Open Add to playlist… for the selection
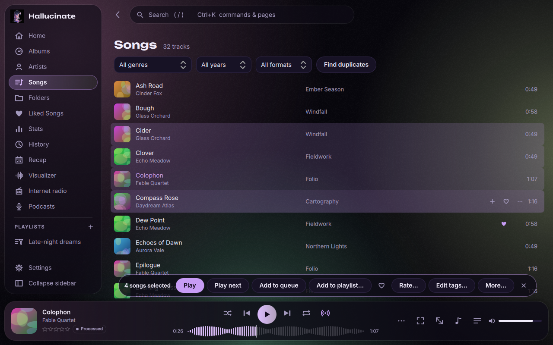The width and height of the screenshot is (553, 345). coord(340,285)
